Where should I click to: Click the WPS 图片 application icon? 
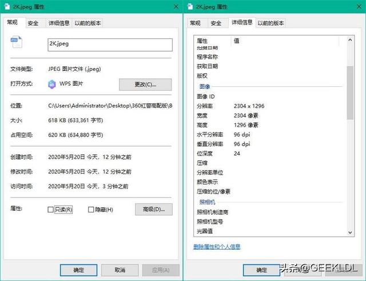(x=53, y=84)
